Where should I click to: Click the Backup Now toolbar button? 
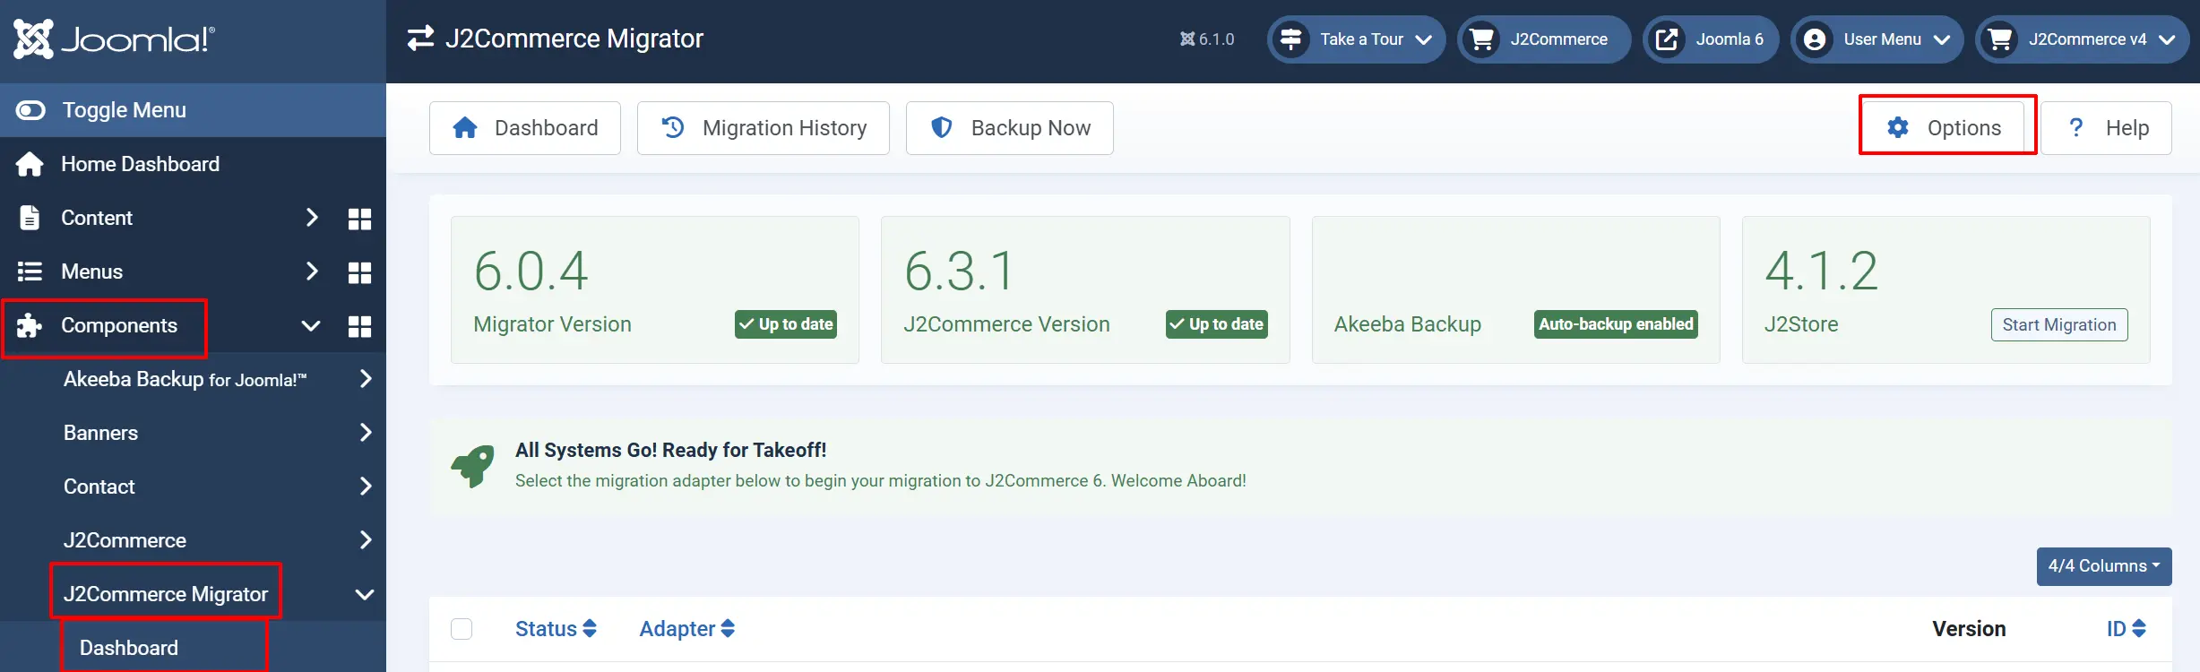(1010, 128)
